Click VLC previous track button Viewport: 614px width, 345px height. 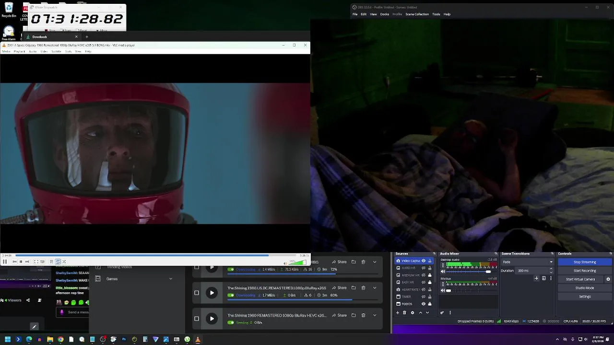(14, 262)
